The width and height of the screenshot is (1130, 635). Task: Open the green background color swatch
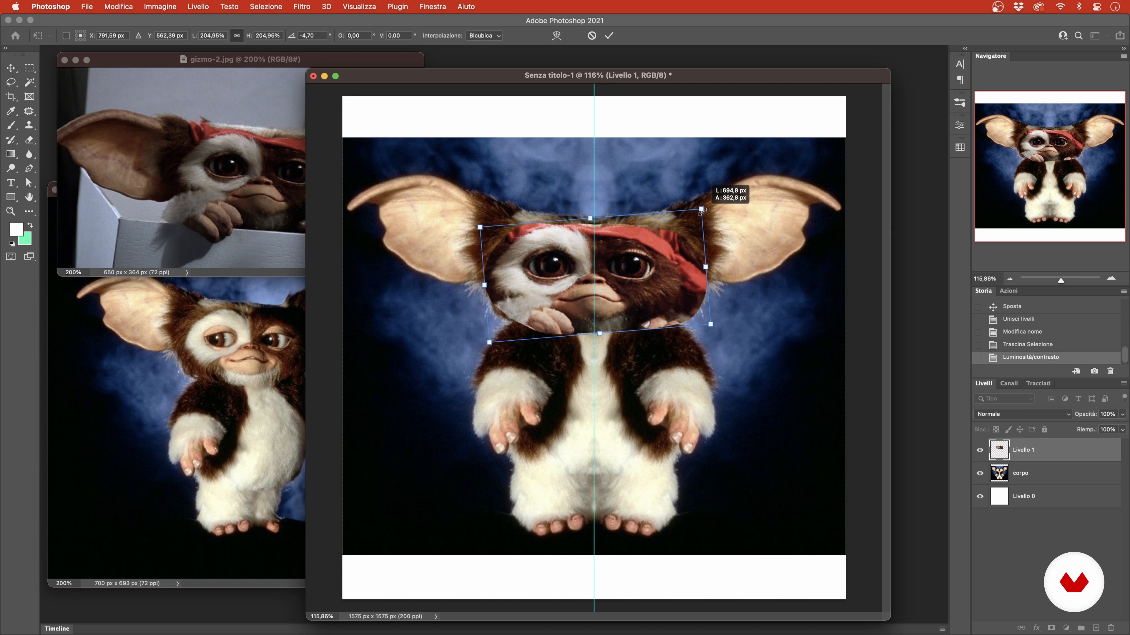[27, 241]
